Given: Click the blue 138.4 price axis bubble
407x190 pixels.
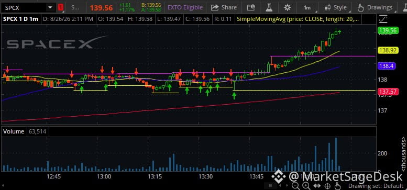Looking at the screenshot, I should 387,66.
